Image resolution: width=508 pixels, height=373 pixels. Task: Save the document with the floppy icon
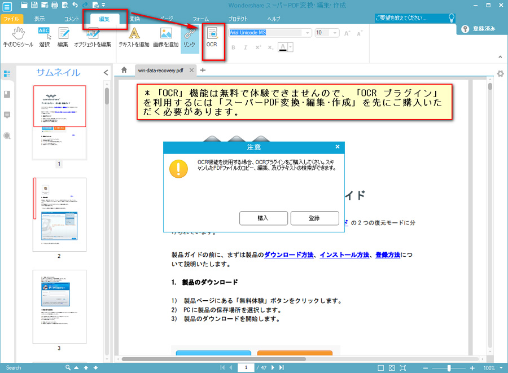click(34, 5)
